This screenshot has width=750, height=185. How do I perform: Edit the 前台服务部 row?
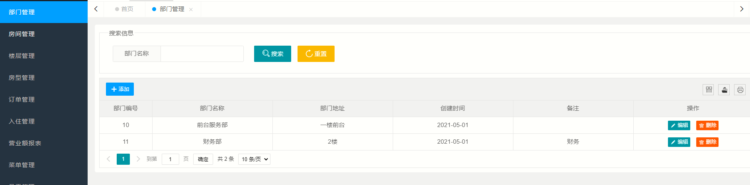pos(679,125)
